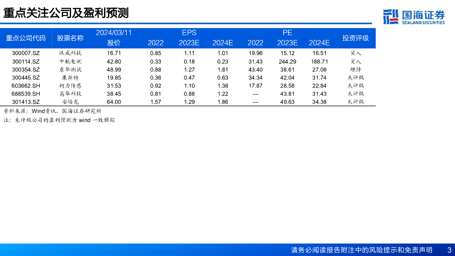
Task: Click page number 3
Action: (x=450, y=250)
